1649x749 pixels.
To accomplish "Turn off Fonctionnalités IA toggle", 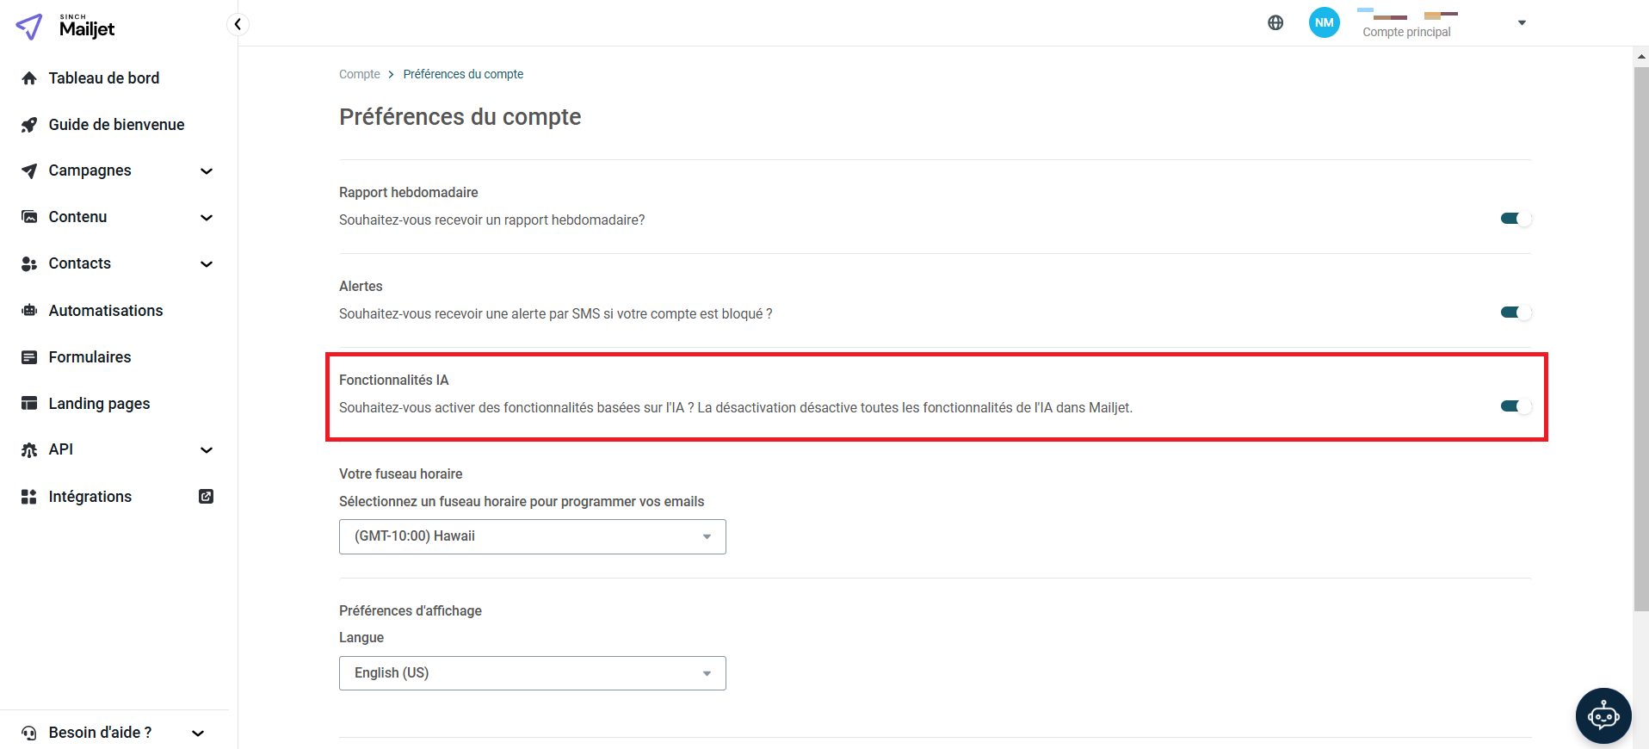I will (x=1516, y=406).
